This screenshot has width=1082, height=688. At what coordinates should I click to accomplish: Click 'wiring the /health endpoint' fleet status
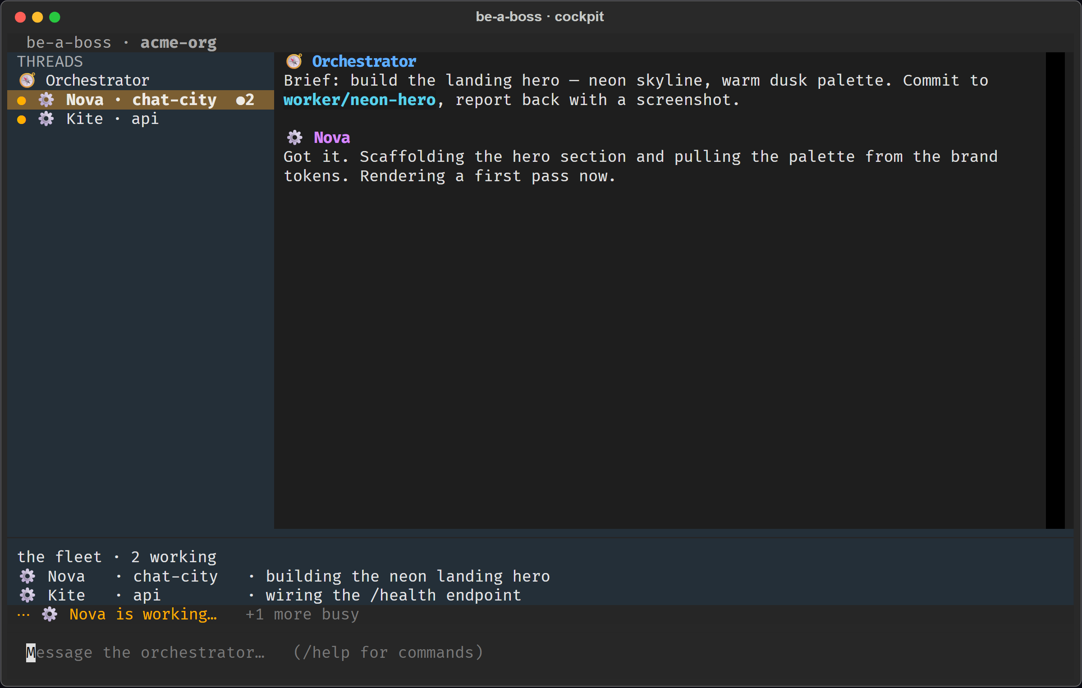coord(394,595)
